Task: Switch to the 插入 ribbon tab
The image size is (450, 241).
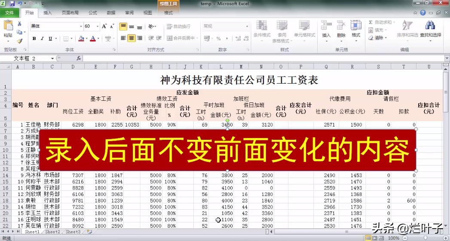Action: coord(48,13)
